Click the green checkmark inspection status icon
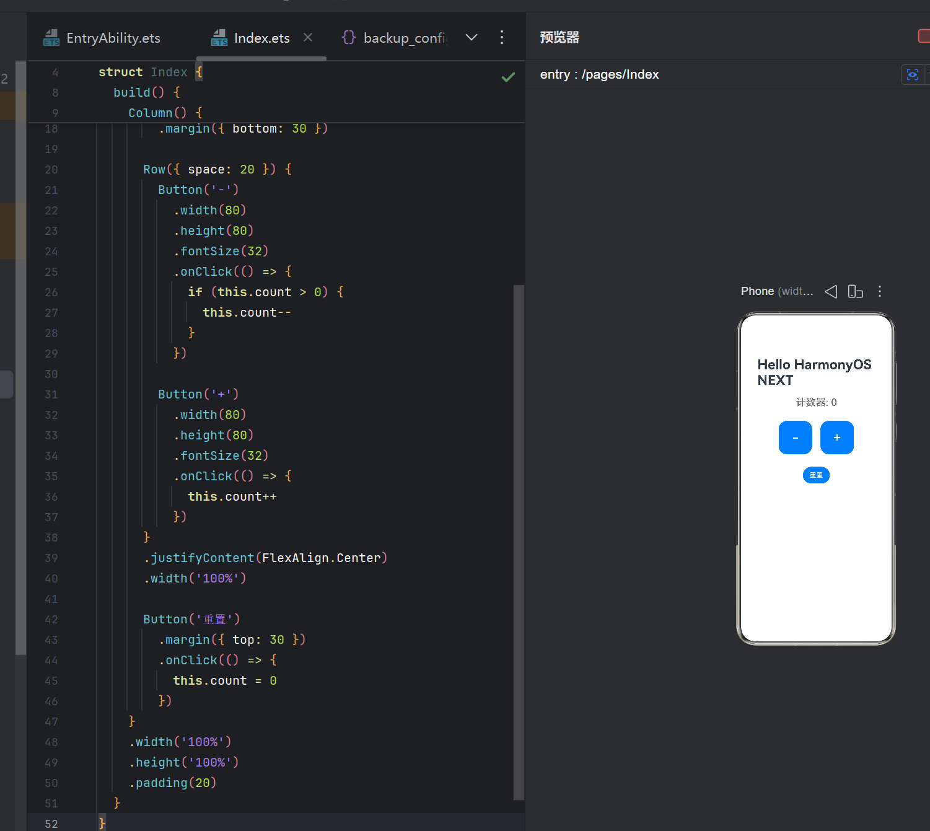The image size is (930, 831). (508, 77)
